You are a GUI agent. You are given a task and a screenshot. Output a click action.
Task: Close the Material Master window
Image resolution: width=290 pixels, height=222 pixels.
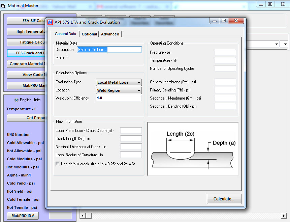pos(283,4)
